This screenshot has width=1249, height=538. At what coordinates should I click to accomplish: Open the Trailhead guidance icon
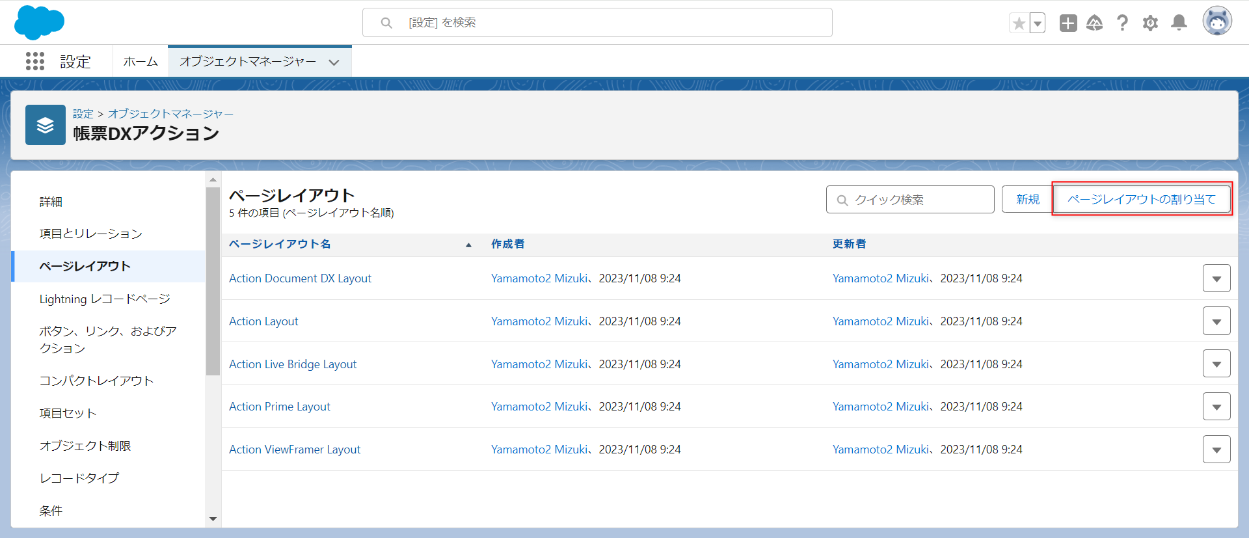(x=1095, y=23)
